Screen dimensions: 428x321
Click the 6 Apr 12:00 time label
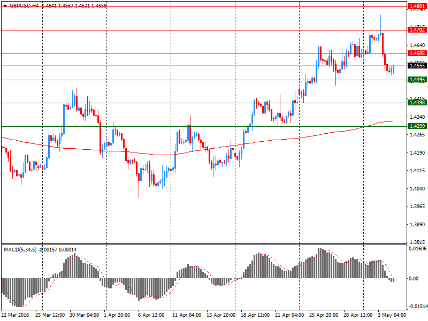pos(151,315)
